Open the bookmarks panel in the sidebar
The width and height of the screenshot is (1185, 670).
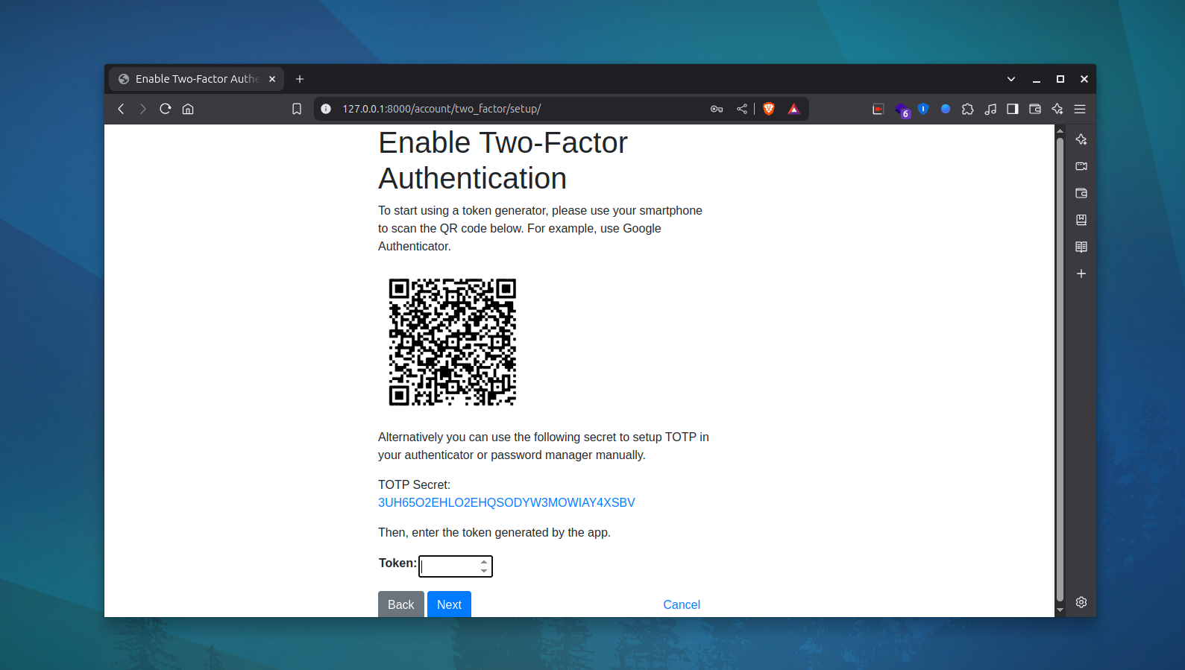(1081, 220)
